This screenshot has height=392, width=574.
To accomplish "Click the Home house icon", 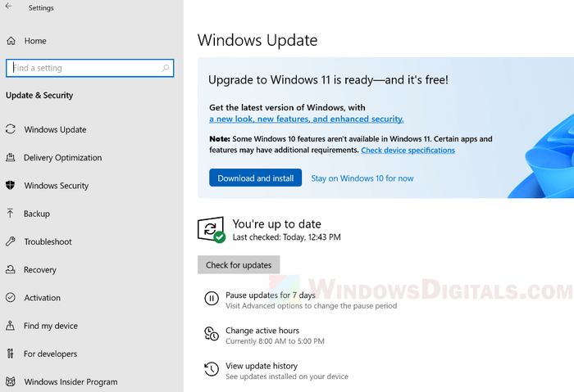I will [x=11, y=41].
